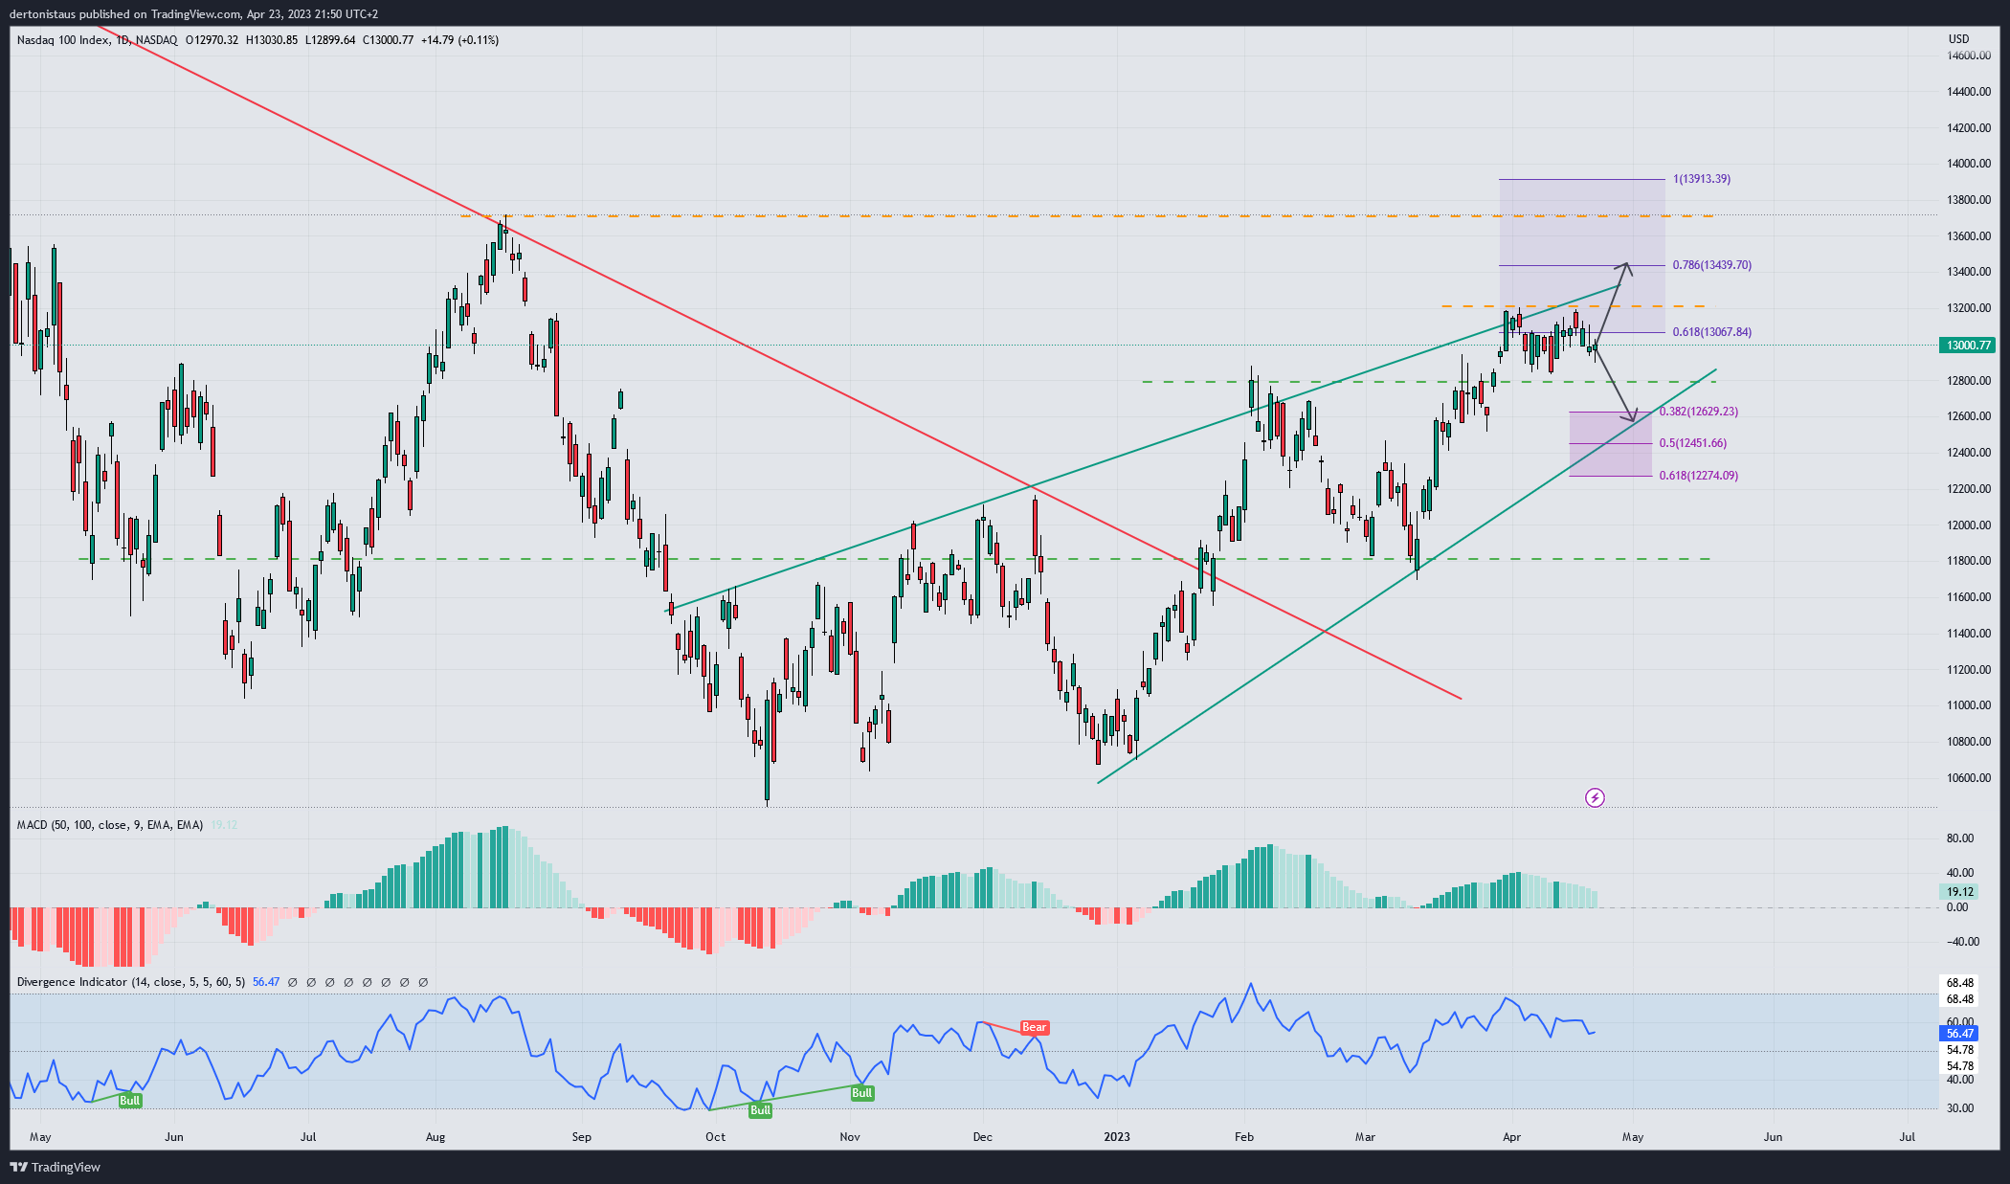The image size is (2010, 1184).
Task: Click the 1(13913.39) Fibonacci top label
Action: pyautogui.click(x=1701, y=179)
